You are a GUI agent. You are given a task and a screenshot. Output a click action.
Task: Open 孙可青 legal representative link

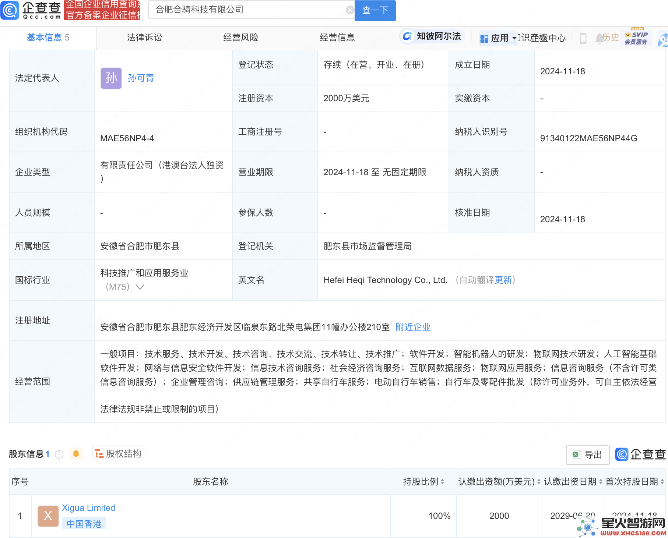click(141, 78)
